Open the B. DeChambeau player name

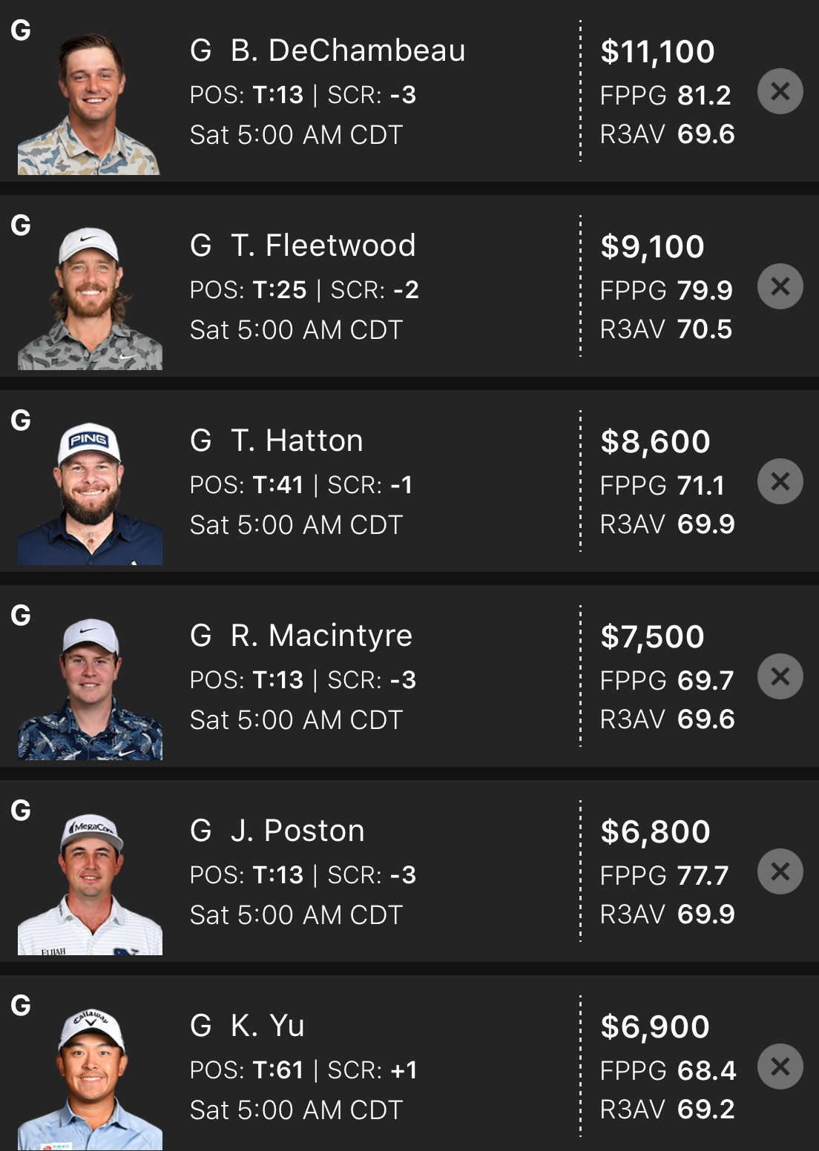[348, 50]
